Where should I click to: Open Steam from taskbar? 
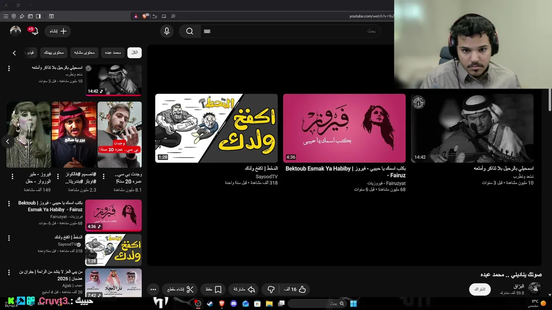(x=210, y=304)
